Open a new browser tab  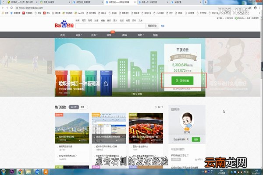206,2
